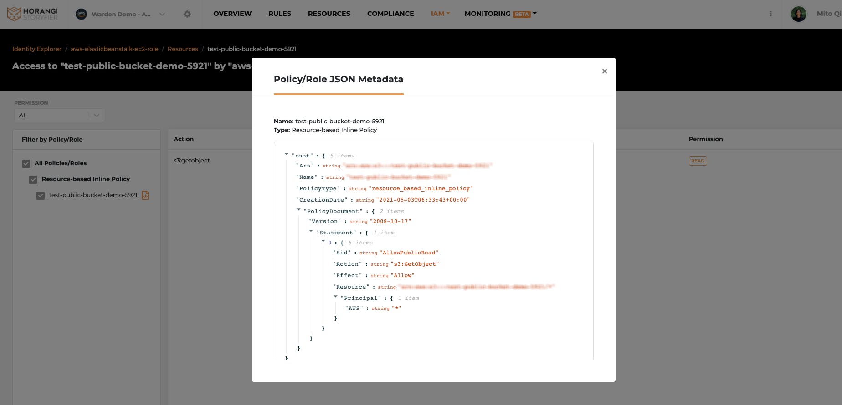Collapse the "root" JSON node

[286, 154]
